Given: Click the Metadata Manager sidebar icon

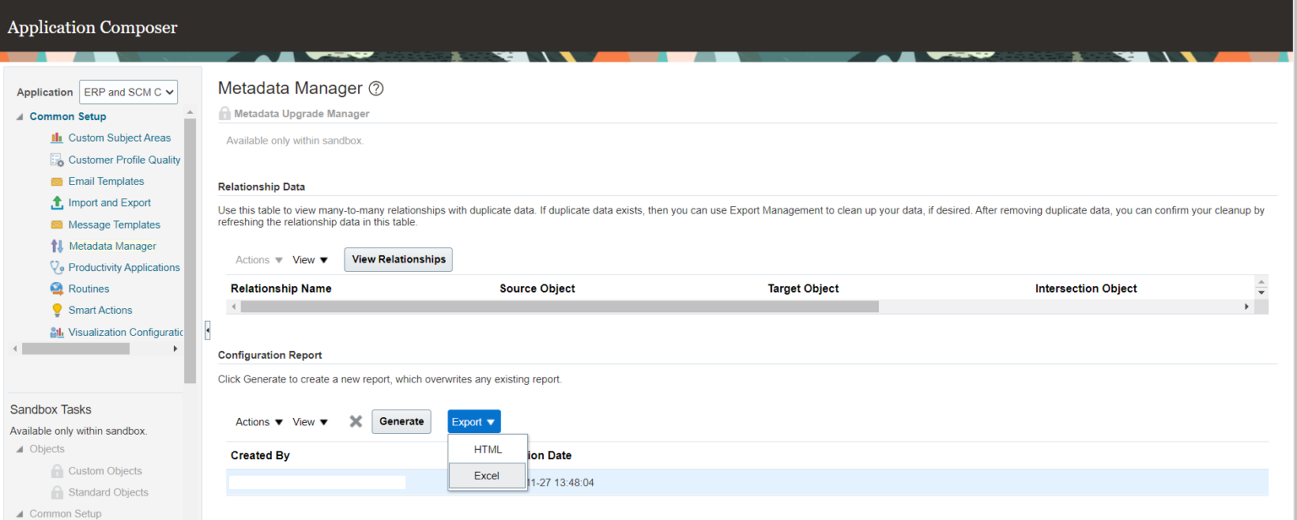Looking at the screenshot, I should click(x=57, y=246).
